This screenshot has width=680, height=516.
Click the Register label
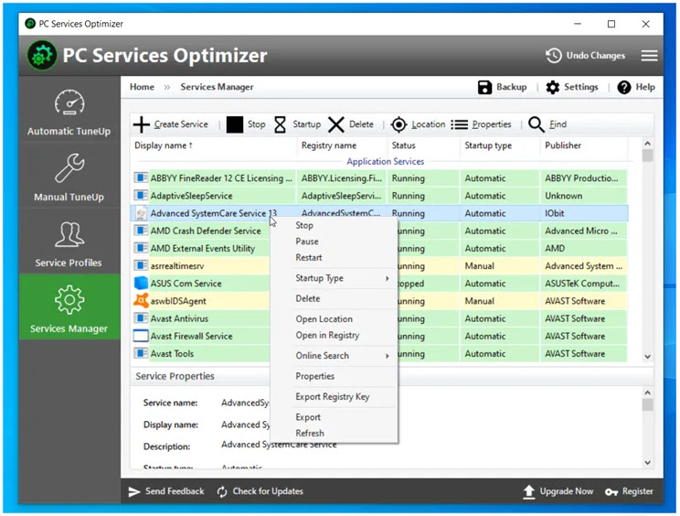638,491
